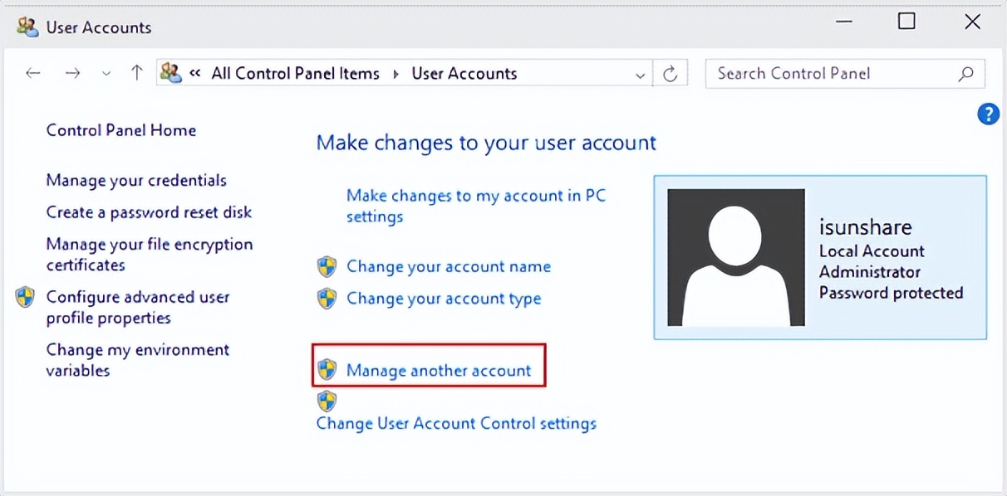This screenshot has width=1007, height=496.
Task: Refresh the User Accounts page
Action: (x=670, y=75)
